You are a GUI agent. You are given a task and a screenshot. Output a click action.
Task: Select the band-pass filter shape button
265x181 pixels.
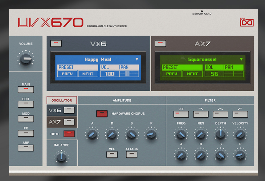pos(221,114)
